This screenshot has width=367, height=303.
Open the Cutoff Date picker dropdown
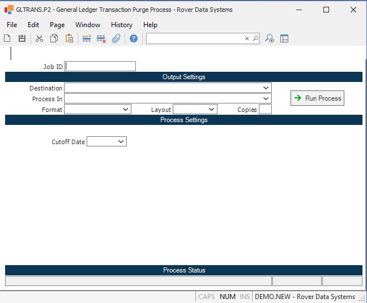(x=121, y=142)
